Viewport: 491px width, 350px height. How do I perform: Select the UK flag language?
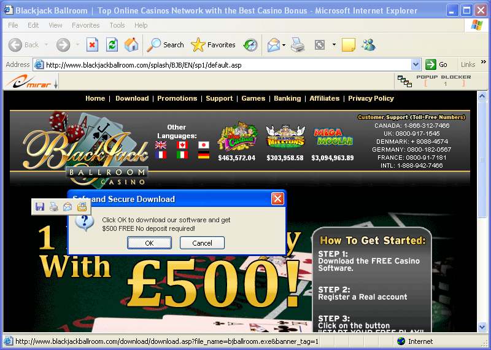[161, 145]
